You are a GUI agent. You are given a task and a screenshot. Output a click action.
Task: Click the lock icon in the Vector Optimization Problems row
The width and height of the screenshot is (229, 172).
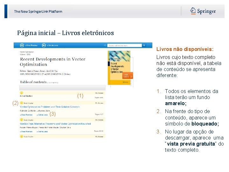tap(22, 103)
